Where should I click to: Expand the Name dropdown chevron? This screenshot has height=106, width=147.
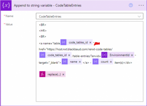pos(139,16)
